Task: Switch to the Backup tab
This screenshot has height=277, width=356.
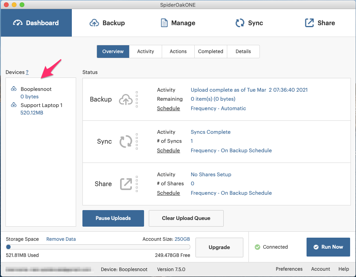Action: coord(107,23)
